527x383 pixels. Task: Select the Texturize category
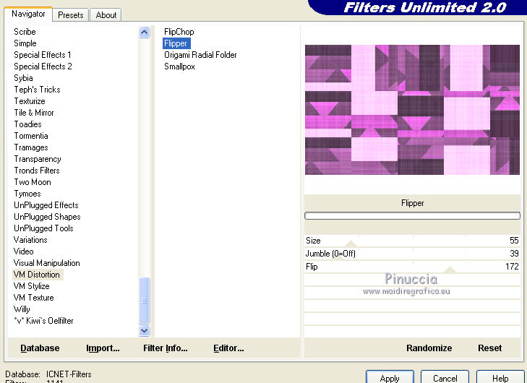pos(29,101)
